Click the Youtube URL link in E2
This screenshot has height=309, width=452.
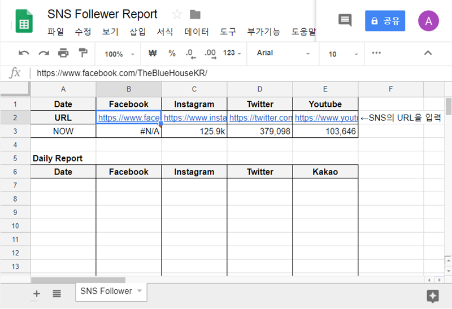pyautogui.click(x=326, y=117)
